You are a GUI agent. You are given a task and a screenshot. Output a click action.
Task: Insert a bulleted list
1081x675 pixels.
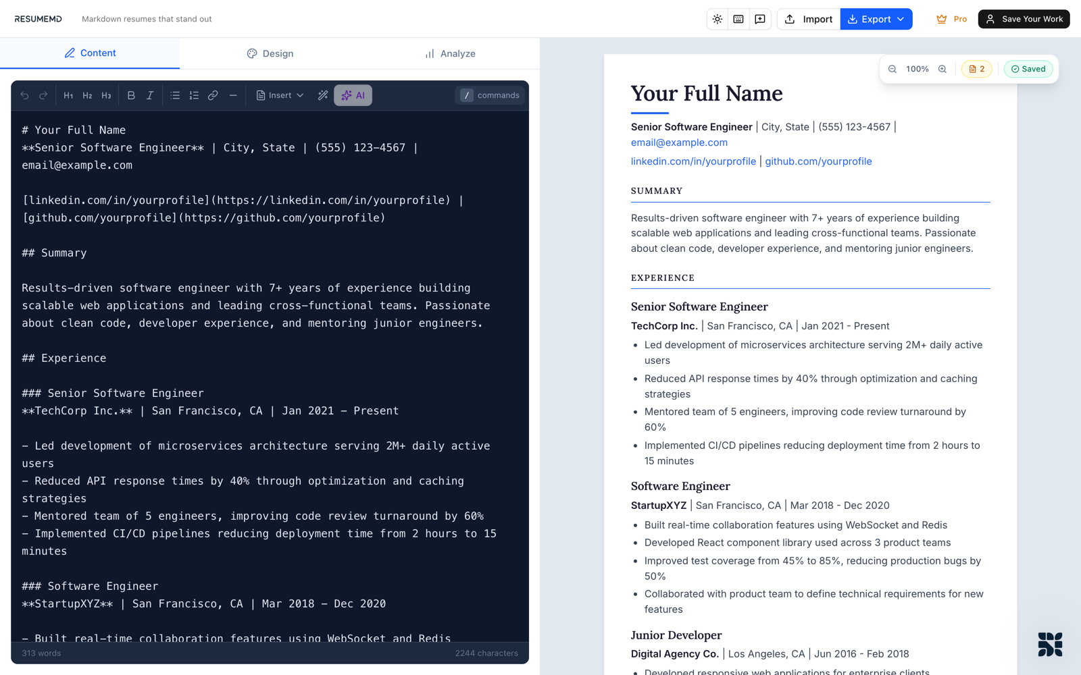click(x=175, y=95)
